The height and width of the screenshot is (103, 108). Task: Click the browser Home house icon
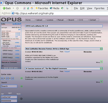[x=32, y=8]
